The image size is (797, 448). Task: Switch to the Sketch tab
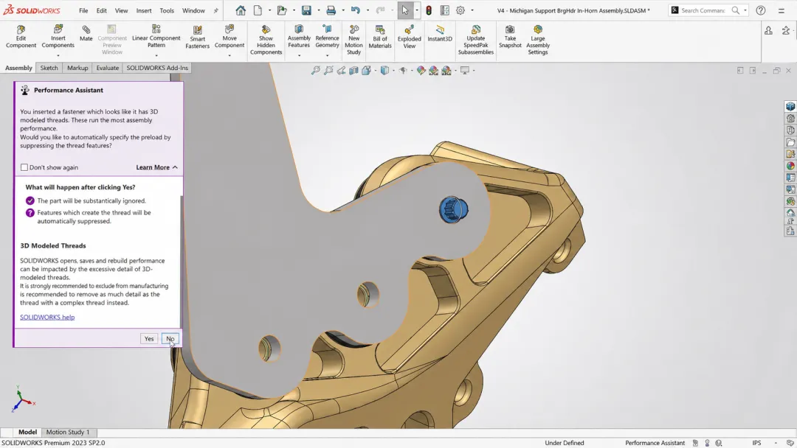(49, 68)
